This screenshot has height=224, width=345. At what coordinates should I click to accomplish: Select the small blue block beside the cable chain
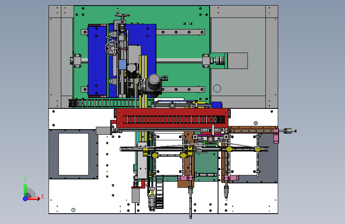(x=217, y=105)
